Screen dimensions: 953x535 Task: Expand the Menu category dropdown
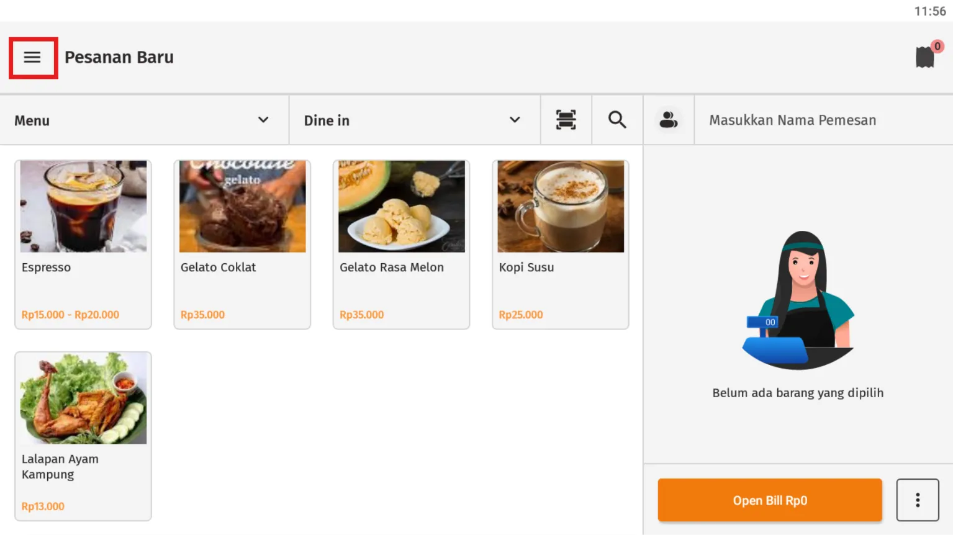144,120
